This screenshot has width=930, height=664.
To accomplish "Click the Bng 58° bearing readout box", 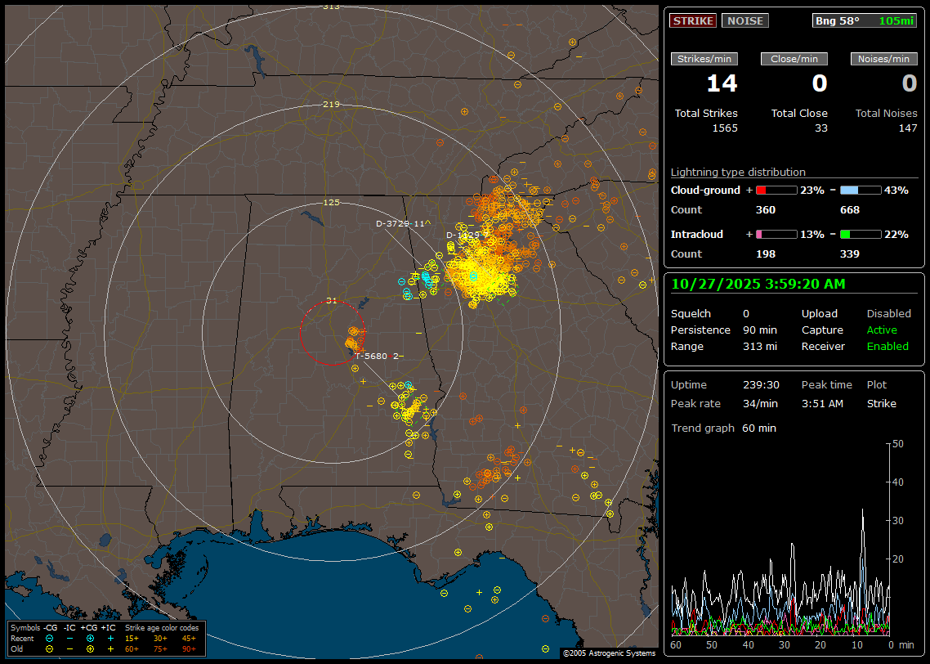I will [x=865, y=20].
